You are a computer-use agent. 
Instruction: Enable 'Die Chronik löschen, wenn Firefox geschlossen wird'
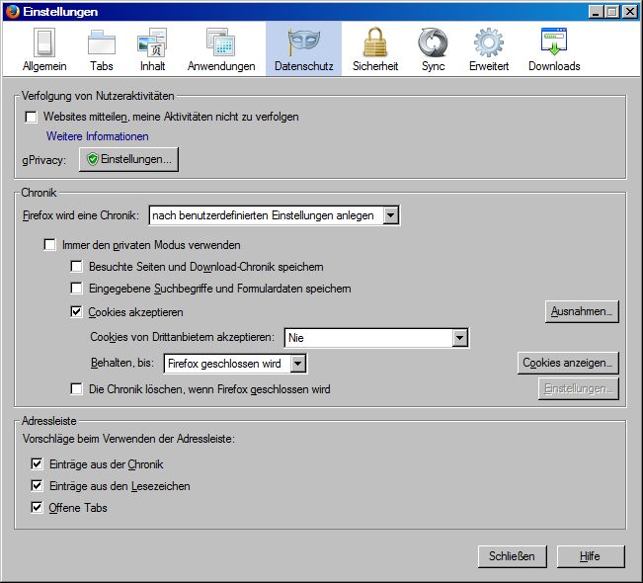(x=76, y=389)
